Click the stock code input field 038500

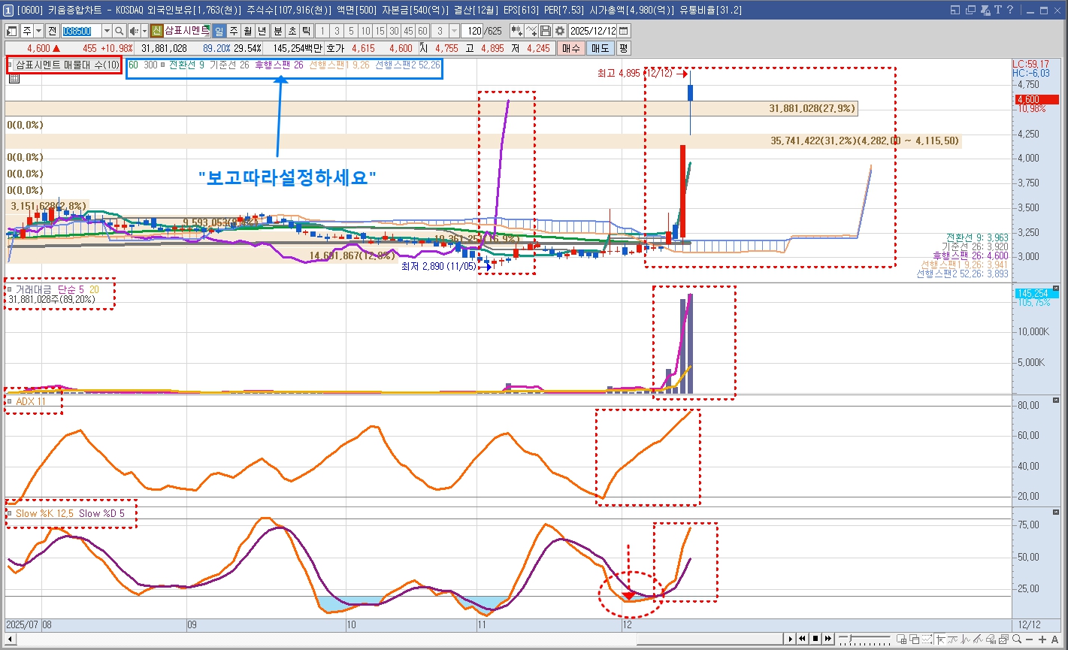[81, 31]
